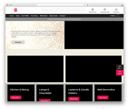Open Wall Decorative category heading

[x=106, y=90]
